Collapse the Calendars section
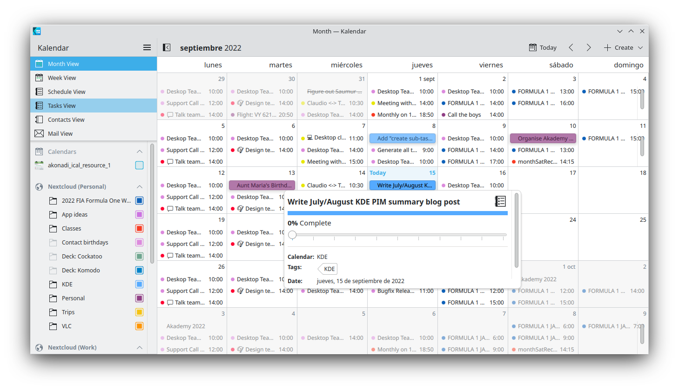This screenshot has width=679, height=390. (139, 152)
